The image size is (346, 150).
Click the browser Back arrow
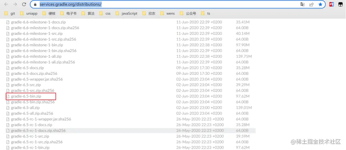(x=6, y=4)
